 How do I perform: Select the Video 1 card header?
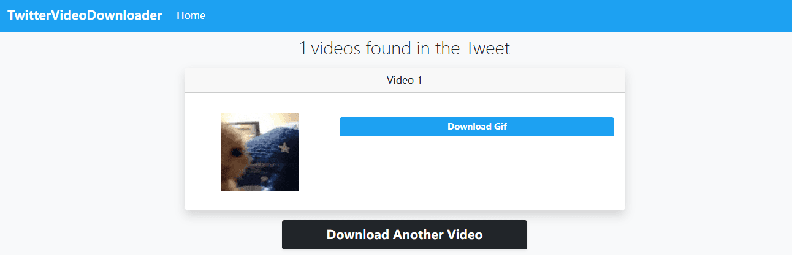(x=405, y=80)
